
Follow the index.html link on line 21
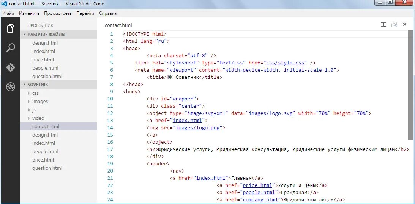pyautogui.click(x=211, y=178)
